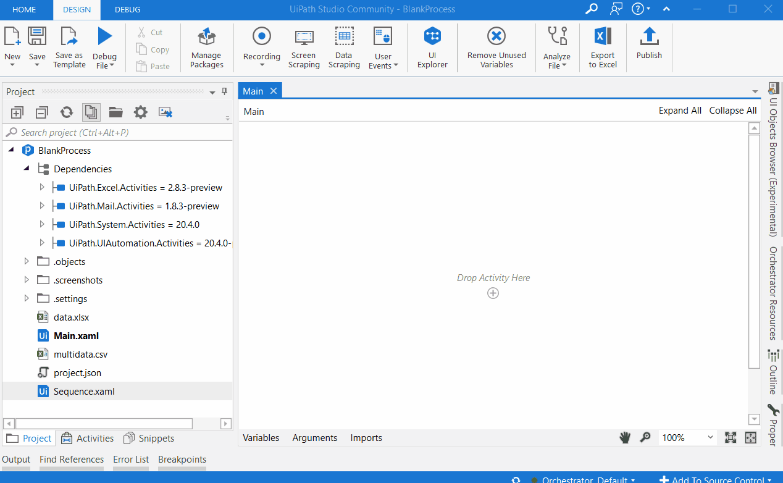Viewport: 783px width, 483px height.
Task: Open the Snippets panel tab
Action: (x=149, y=438)
